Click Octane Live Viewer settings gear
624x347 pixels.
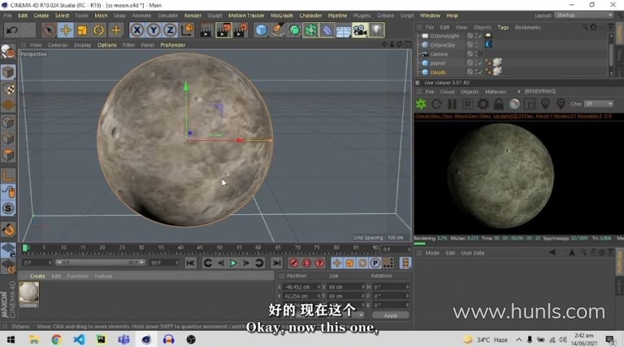(x=483, y=104)
